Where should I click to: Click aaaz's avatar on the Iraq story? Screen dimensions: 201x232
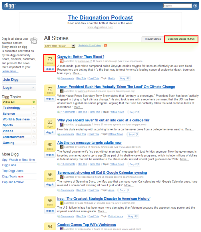pyautogui.click(x=61, y=203)
